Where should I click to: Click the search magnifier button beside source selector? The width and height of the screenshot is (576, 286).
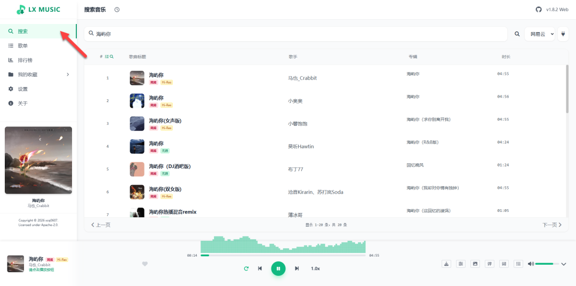pos(517,34)
